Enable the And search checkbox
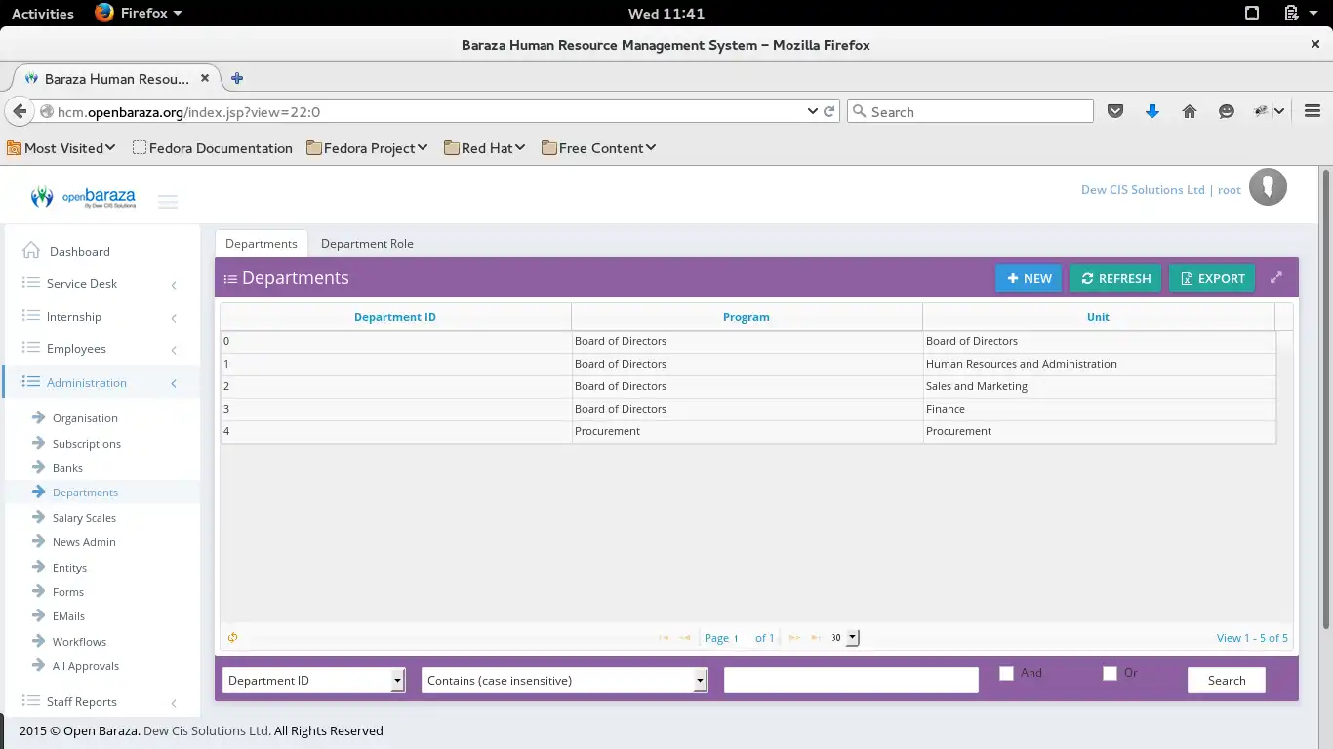 click(x=1006, y=673)
